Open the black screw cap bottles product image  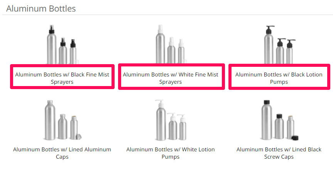tap(279, 120)
